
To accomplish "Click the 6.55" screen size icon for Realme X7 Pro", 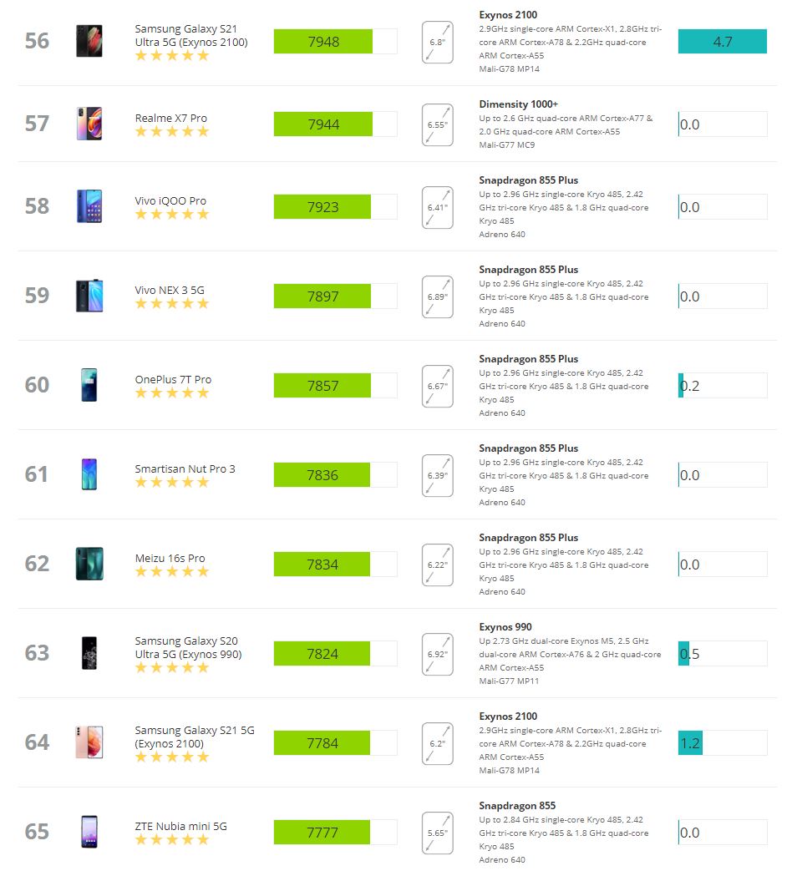I will click(438, 125).
